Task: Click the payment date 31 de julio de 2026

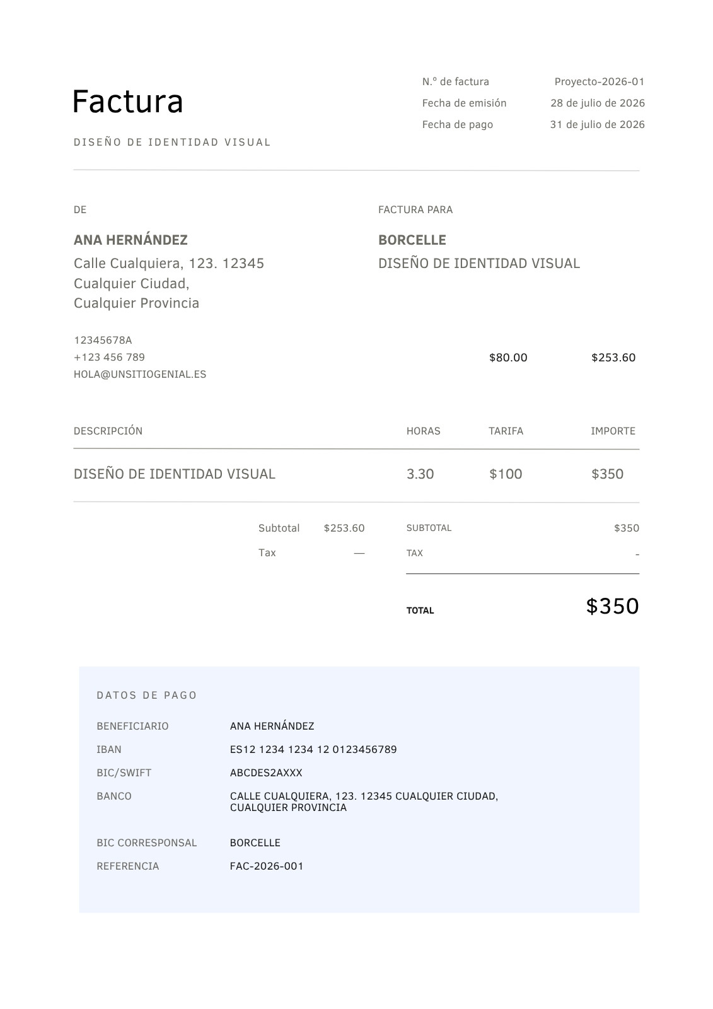Action: 598,124
